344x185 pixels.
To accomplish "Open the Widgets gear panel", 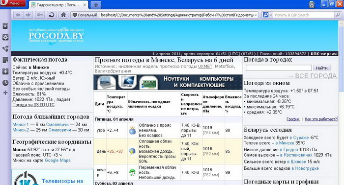I will (x=5, y=37).
